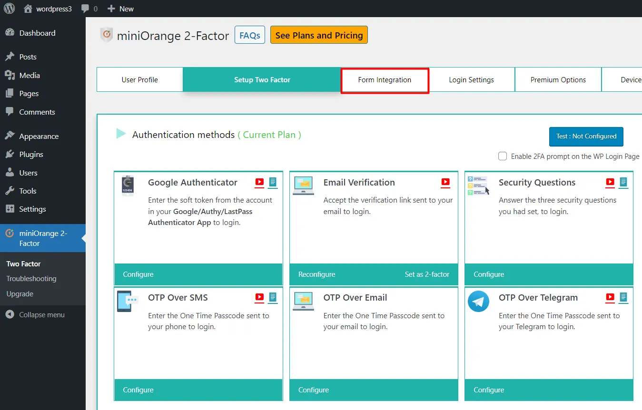Go to the Premium Options tab
This screenshot has width=642, height=410.
[558, 79]
